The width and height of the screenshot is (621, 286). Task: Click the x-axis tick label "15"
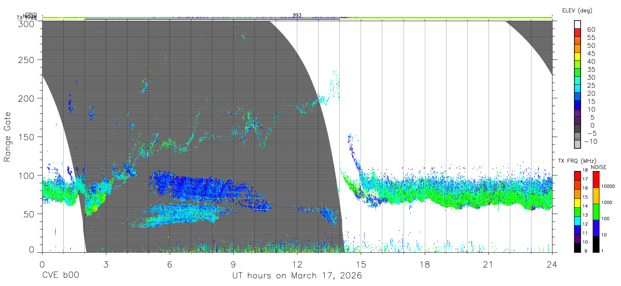361,264
